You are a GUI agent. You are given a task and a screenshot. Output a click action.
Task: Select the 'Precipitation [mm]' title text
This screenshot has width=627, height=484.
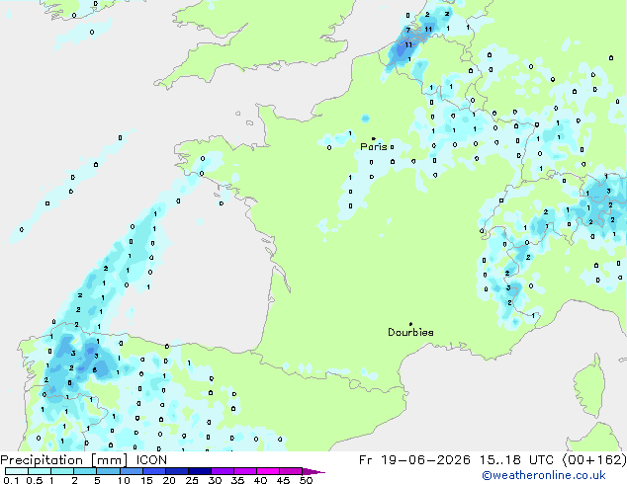[64, 460]
